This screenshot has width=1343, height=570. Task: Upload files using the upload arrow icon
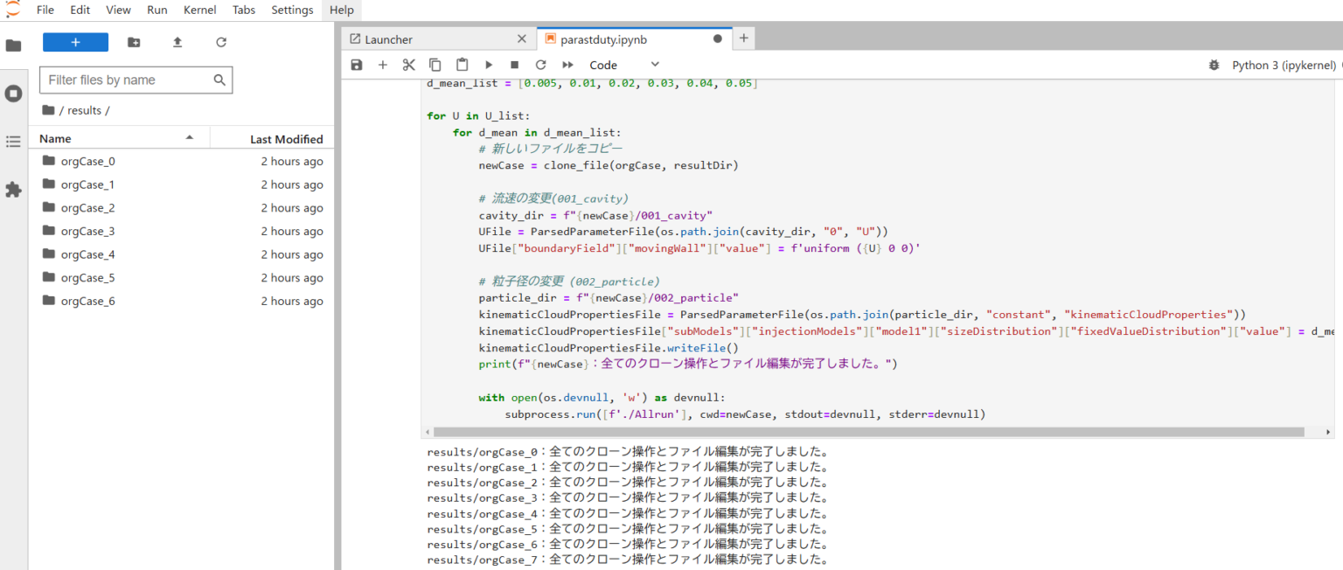[x=177, y=42]
